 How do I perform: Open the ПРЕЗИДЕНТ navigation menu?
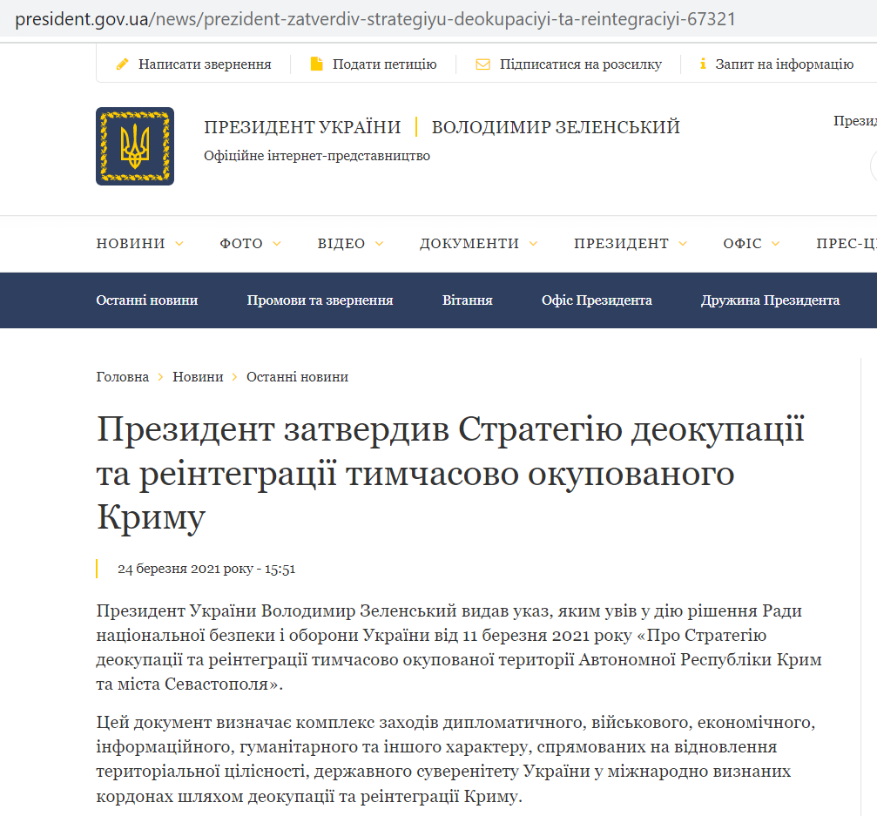point(621,244)
